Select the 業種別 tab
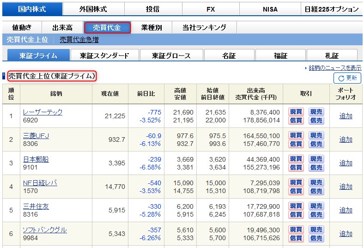Viewport: 364px width, 248px height. coord(152,28)
